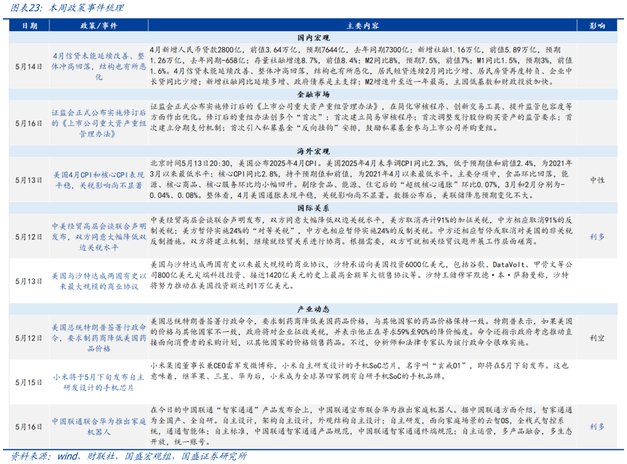
Task: Select the 中性 impact label
Action: point(598,178)
